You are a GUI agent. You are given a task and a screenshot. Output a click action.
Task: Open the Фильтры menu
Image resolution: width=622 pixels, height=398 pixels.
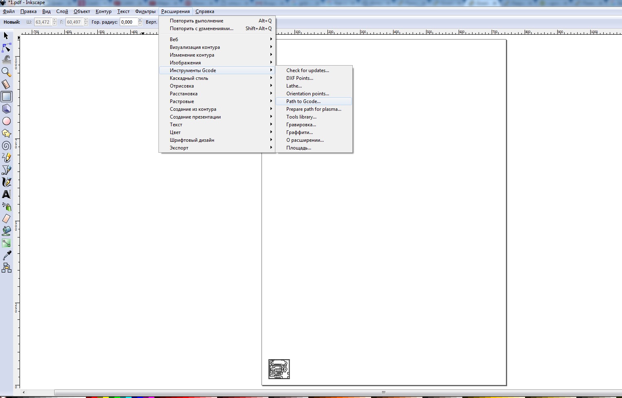tap(145, 11)
